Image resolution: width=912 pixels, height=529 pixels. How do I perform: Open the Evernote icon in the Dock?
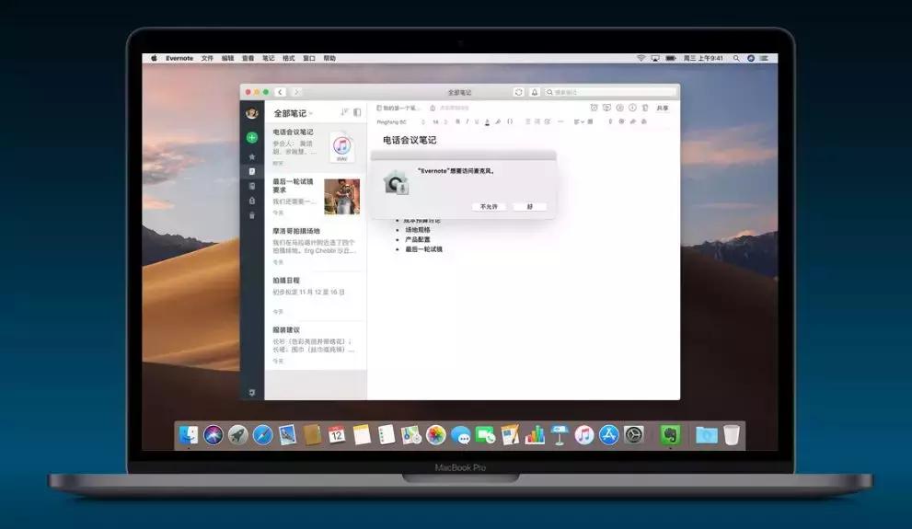[670, 435]
